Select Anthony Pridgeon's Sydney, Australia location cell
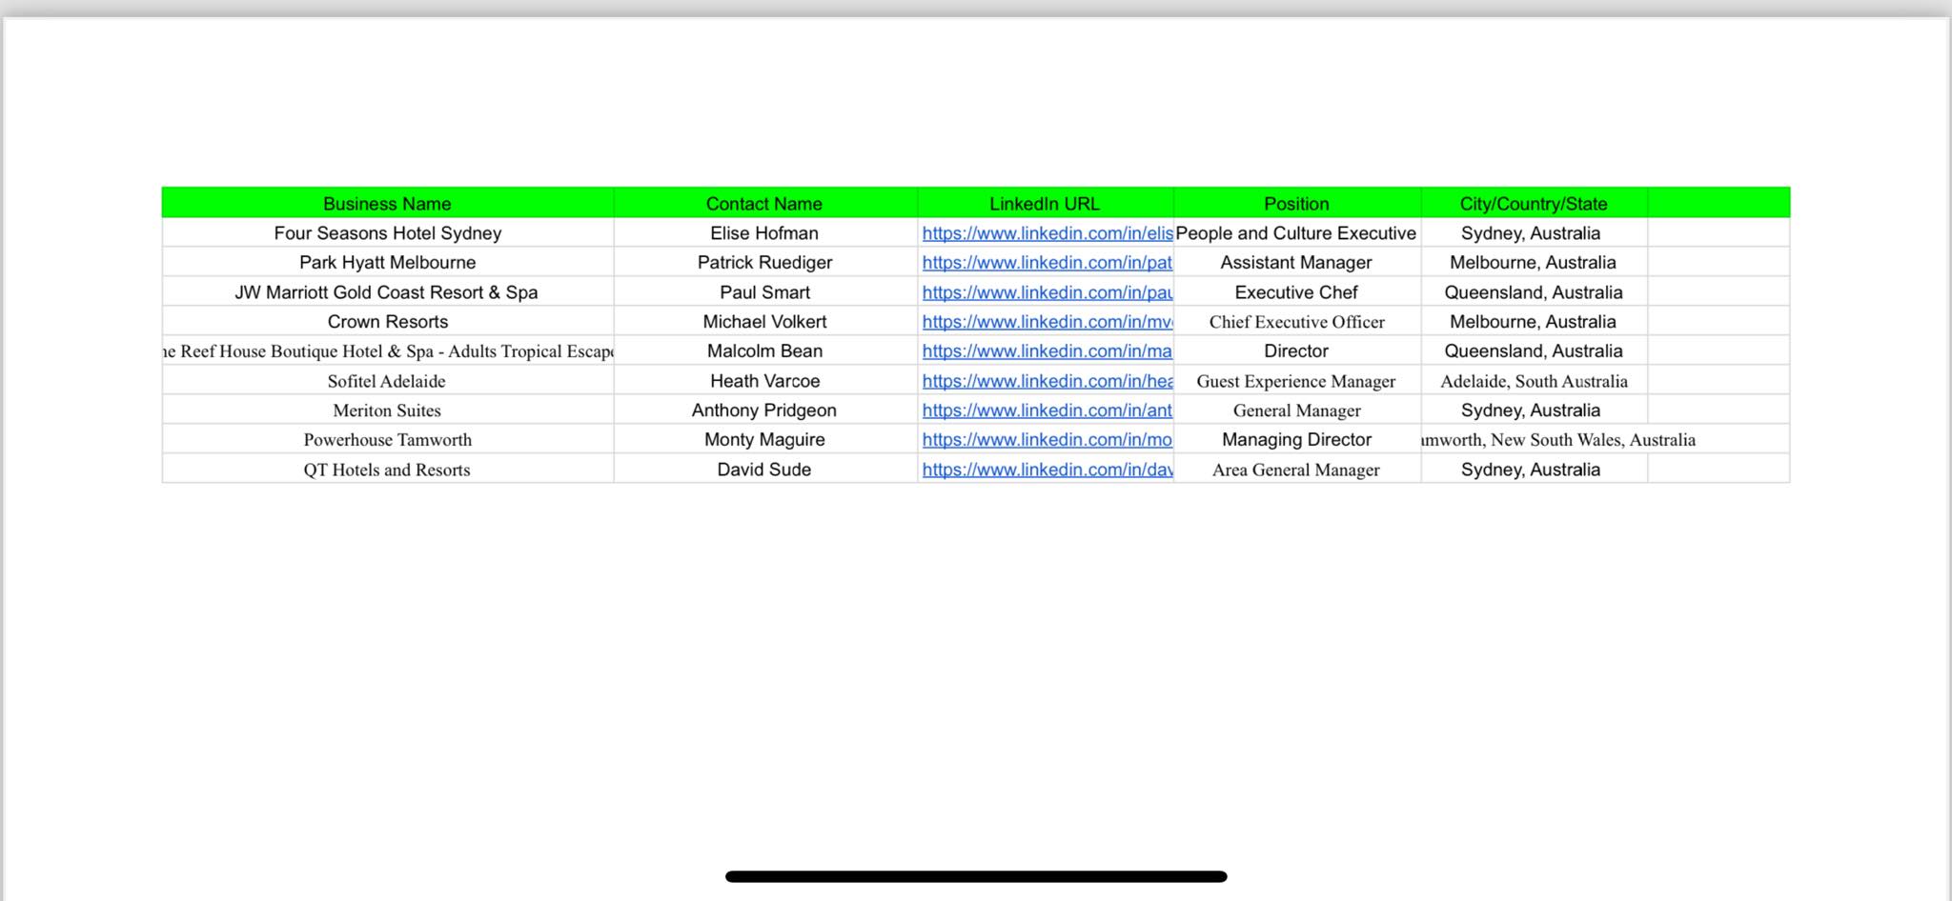Image resolution: width=1952 pixels, height=901 pixels. pos(1535,410)
